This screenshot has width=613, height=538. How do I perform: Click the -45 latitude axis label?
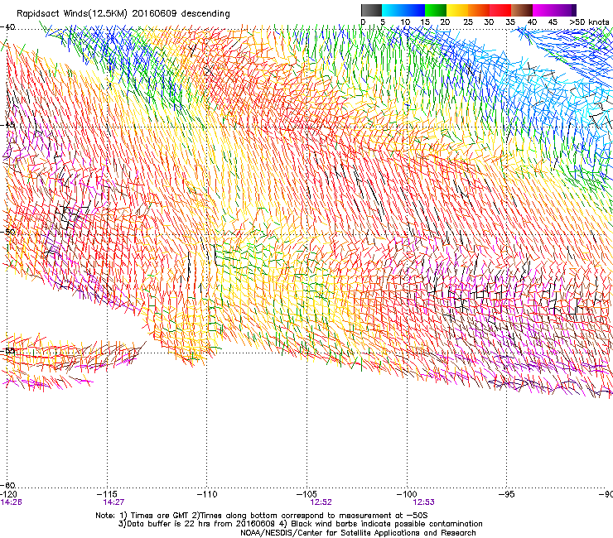coord(7,125)
